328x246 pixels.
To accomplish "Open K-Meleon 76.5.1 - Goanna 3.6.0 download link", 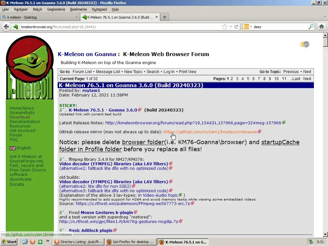I will [x=103, y=110].
